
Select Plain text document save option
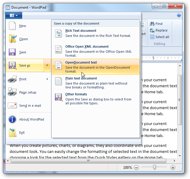[96, 82]
